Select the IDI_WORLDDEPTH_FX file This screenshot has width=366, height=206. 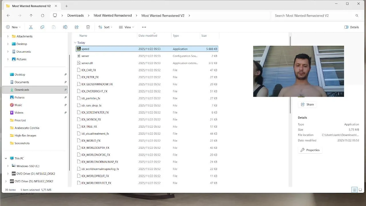(147, 148)
